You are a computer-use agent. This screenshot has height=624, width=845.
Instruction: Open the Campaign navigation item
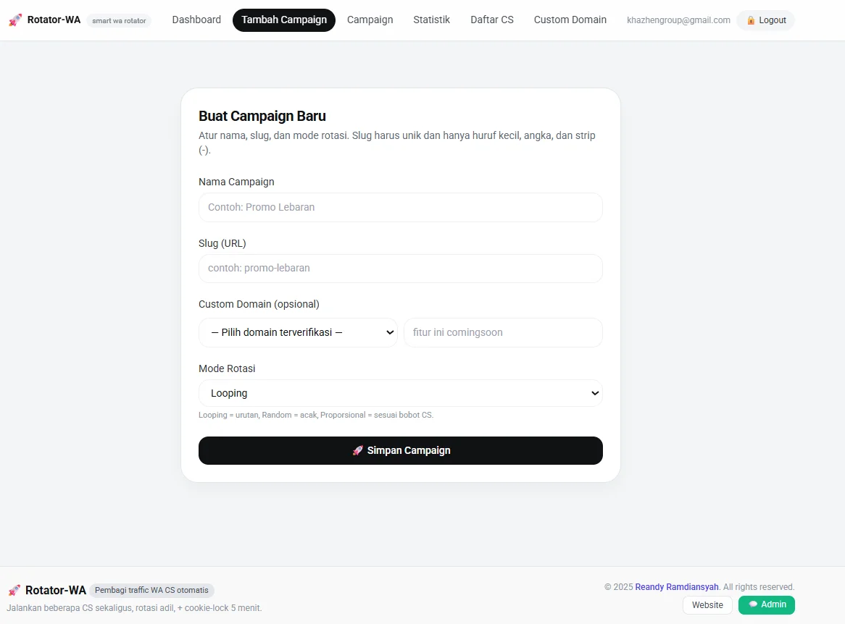coord(370,20)
